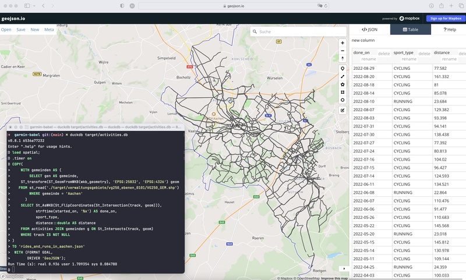
Task: Rename the done_on column
Action: [x=369, y=59]
